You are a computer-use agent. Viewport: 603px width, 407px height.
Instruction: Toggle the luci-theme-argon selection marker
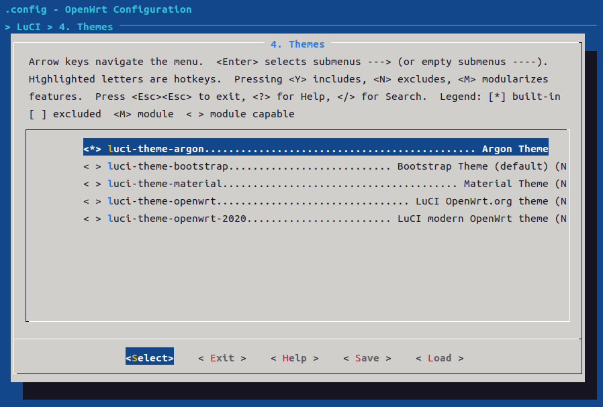[x=92, y=149]
